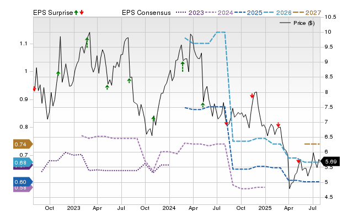Click the red surprise arrow near May 2025
Image resolution: width=353 pixels, height=211 pixels.
(298, 161)
